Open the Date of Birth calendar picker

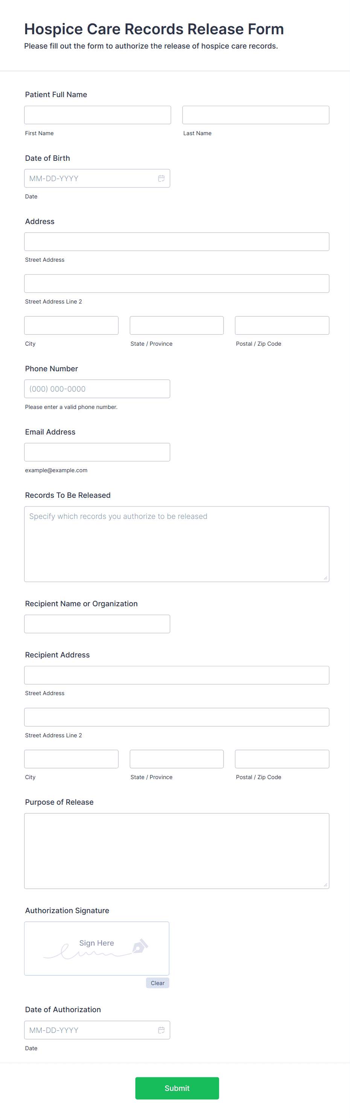coord(161,178)
